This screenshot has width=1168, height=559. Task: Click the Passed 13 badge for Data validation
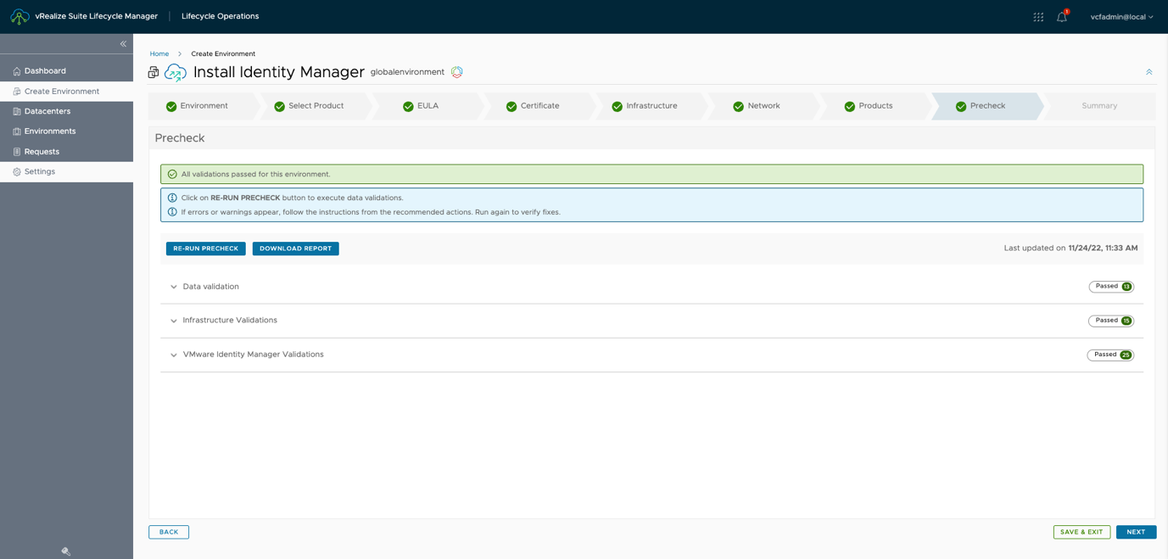(x=1111, y=287)
